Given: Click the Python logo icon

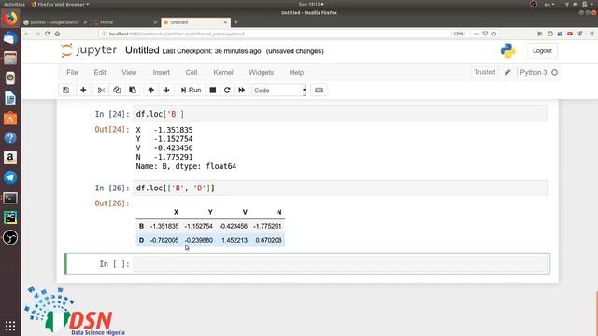Looking at the screenshot, I should 507,50.
